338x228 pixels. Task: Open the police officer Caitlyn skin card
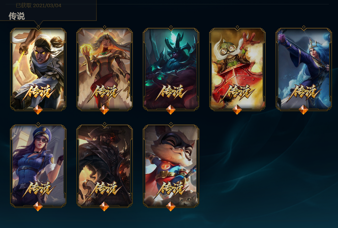click(x=38, y=166)
